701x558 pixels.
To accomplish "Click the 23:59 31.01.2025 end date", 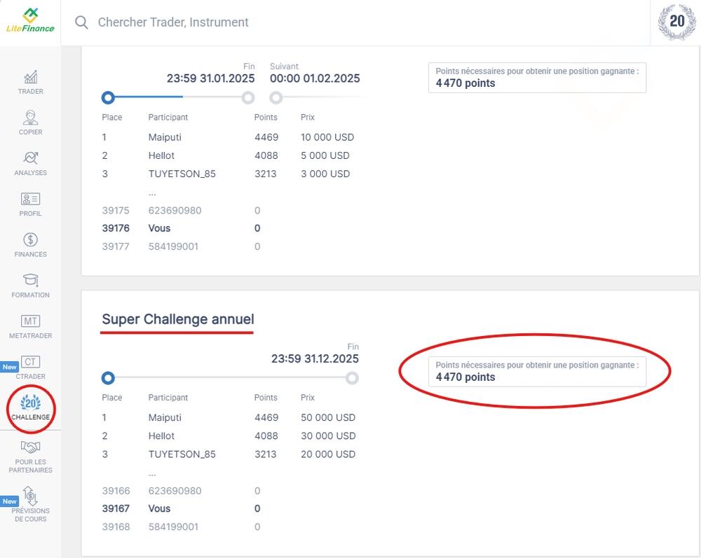I will [210, 78].
